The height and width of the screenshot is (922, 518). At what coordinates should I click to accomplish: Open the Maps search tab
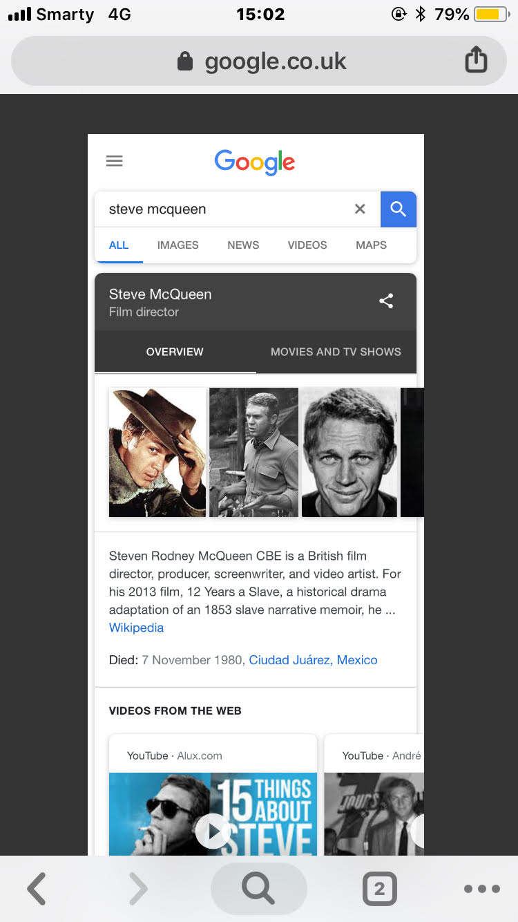[x=371, y=245]
